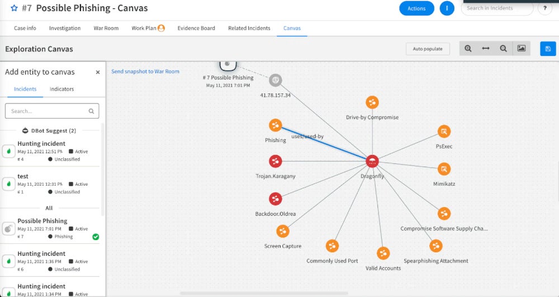Image resolution: width=559 pixels, height=297 pixels.
Task: Open the Actions dropdown button
Action: 416,8
